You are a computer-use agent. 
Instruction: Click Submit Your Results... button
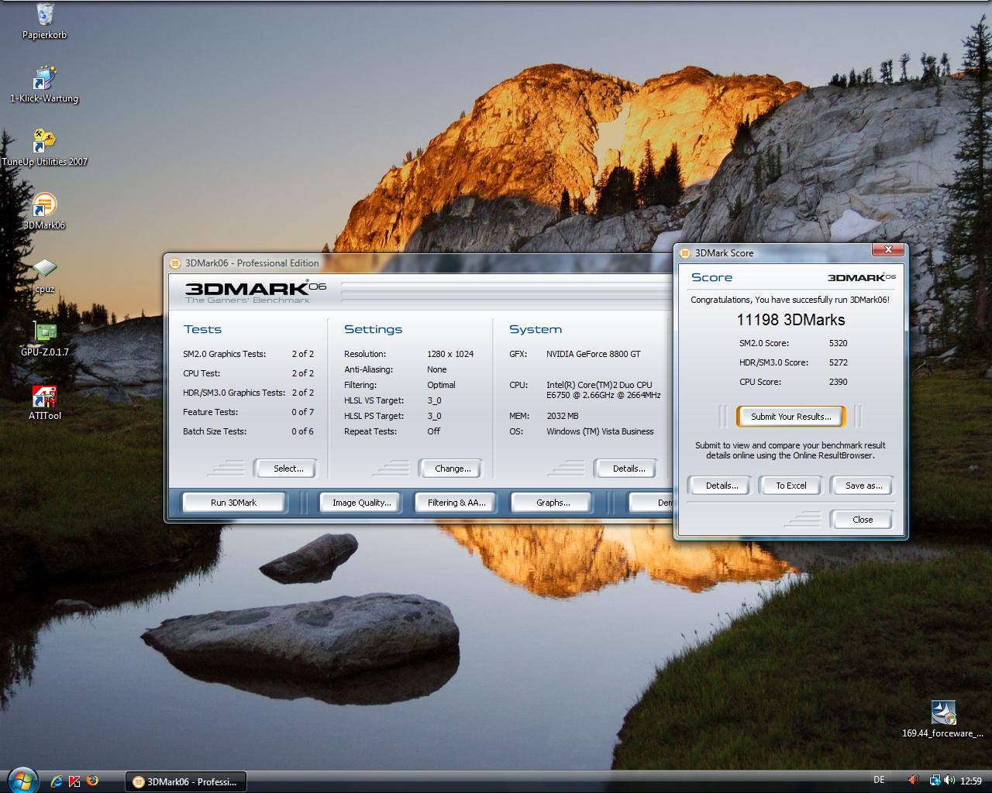[x=790, y=417]
